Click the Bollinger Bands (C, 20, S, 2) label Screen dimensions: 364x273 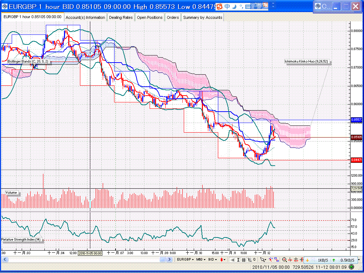pyautogui.click(x=28, y=61)
